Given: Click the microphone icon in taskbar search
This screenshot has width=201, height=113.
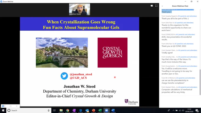Looking at the screenshot, I should pyautogui.click(x=48, y=110).
